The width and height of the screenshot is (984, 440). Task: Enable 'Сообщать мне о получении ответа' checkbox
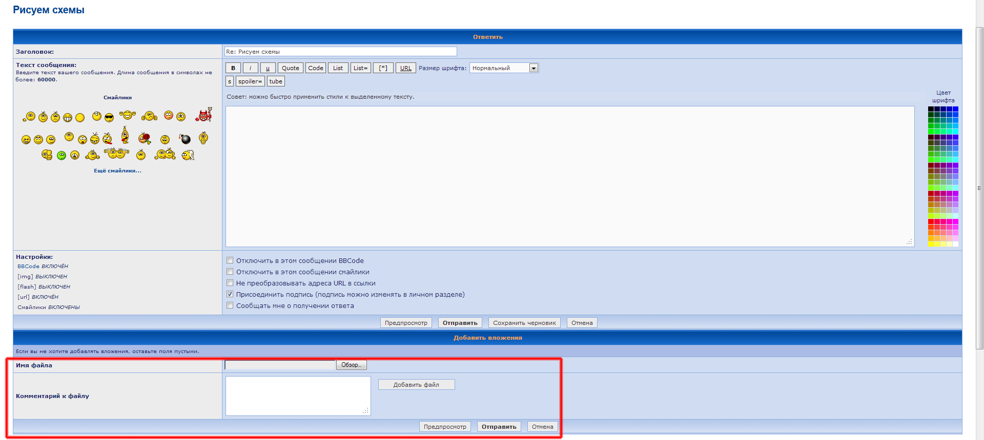click(x=230, y=305)
